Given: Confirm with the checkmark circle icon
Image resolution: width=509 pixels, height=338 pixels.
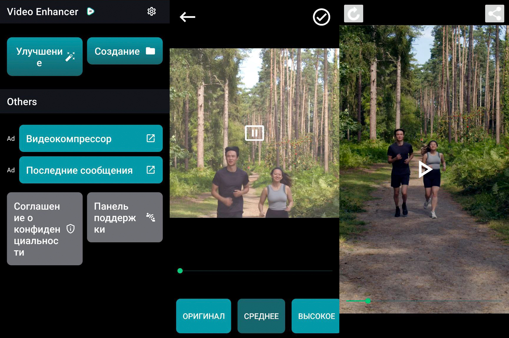Looking at the screenshot, I should click(x=321, y=17).
